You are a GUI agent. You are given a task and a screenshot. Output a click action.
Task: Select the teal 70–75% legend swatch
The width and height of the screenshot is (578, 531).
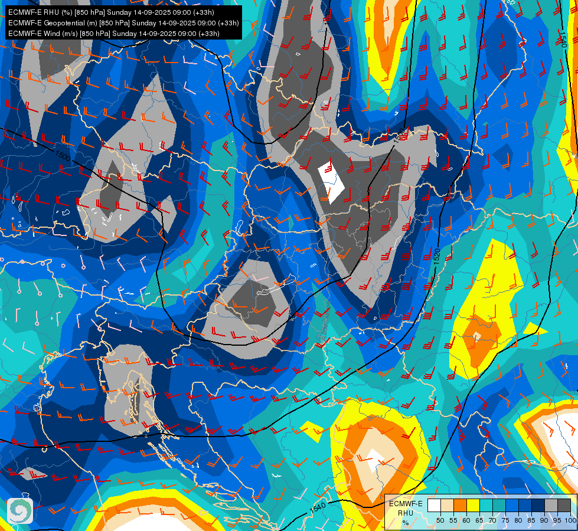tap(499, 505)
